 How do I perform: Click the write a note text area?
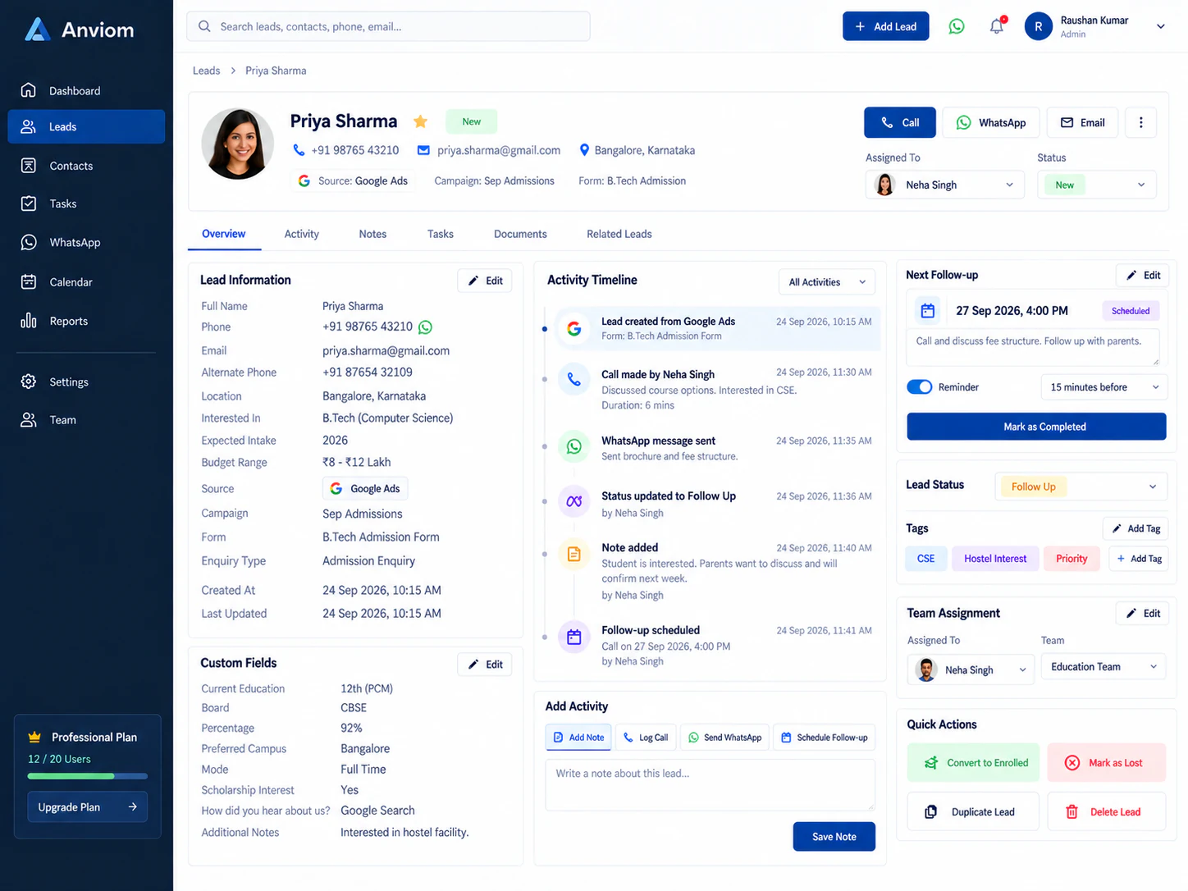pyautogui.click(x=711, y=785)
